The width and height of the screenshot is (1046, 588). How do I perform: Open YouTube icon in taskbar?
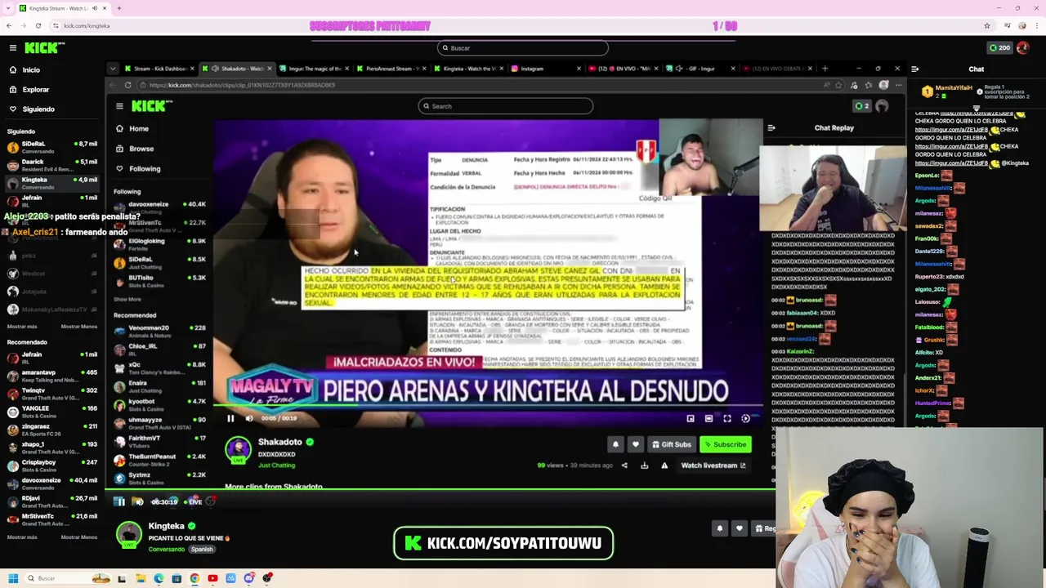[x=212, y=579]
